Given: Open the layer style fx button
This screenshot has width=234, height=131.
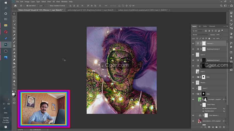Looking at the screenshot, I should click(x=206, y=127).
